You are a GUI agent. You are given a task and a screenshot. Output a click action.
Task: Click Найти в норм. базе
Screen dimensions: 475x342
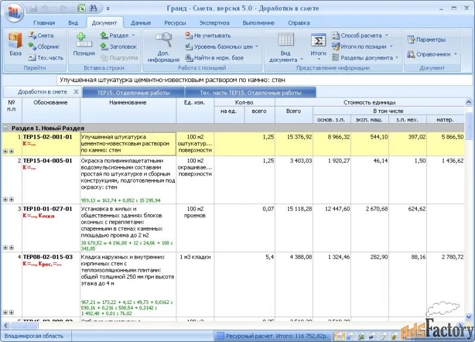coord(214,58)
